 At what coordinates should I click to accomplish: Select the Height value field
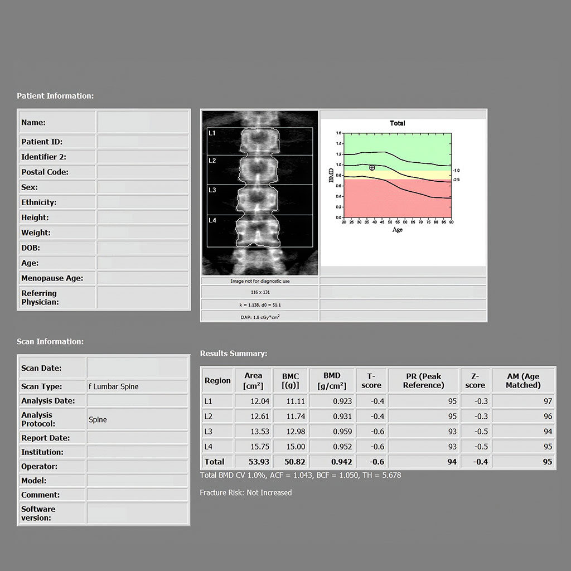143,217
